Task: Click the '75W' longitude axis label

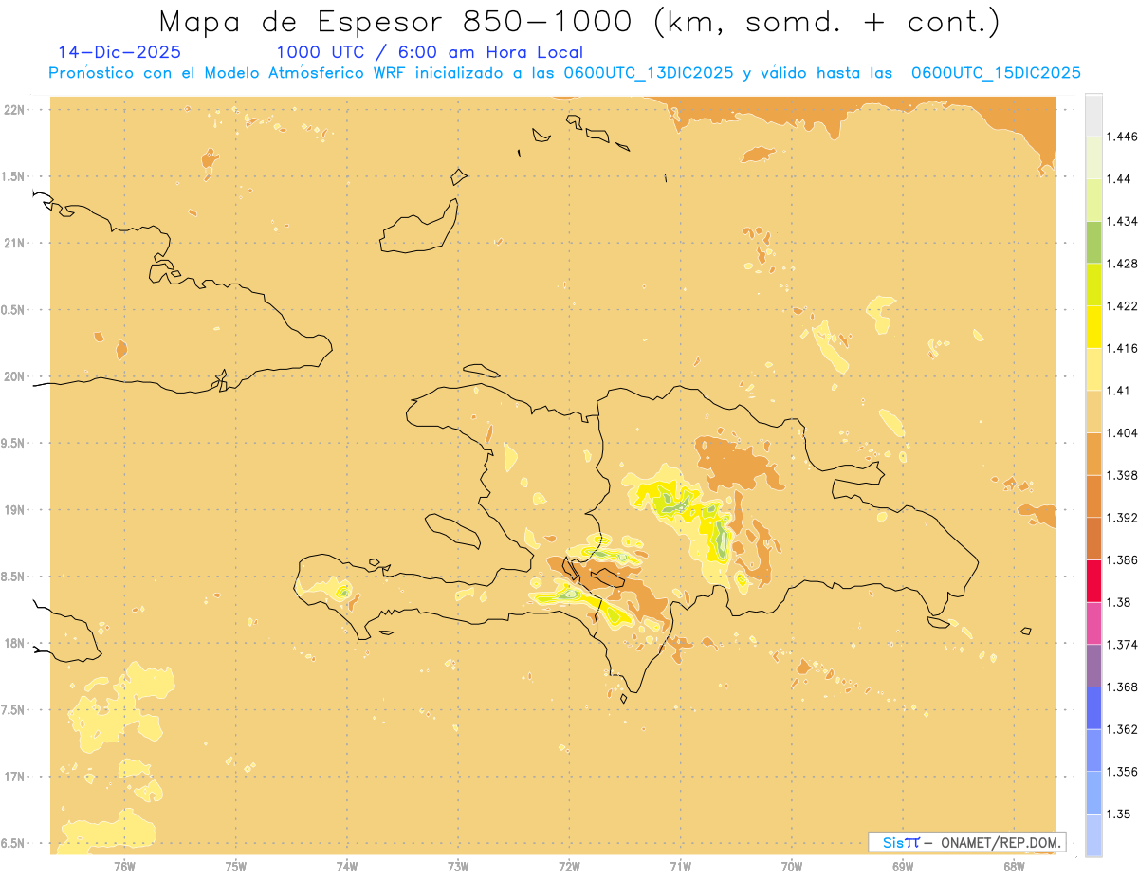Action: (x=236, y=866)
